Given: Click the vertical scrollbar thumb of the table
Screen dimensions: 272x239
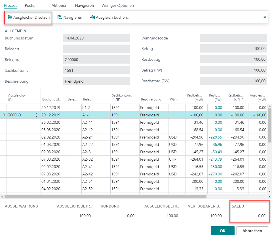Looking at the screenshot, I should click(269, 125).
